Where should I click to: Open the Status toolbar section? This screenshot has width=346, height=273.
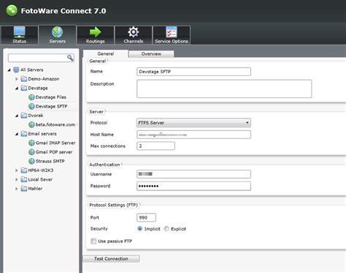click(x=20, y=35)
